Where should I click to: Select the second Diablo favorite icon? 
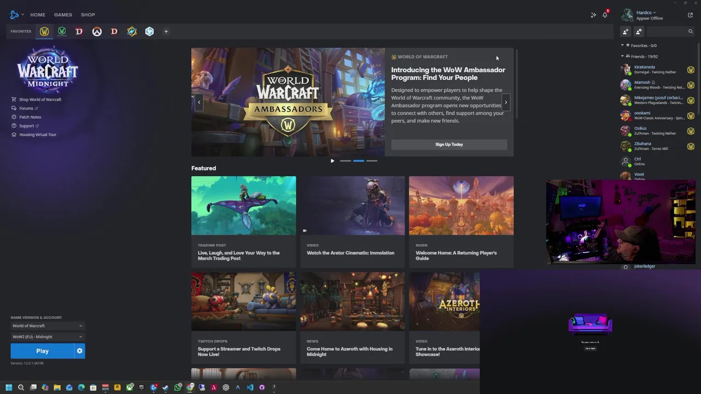pos(114,32)
